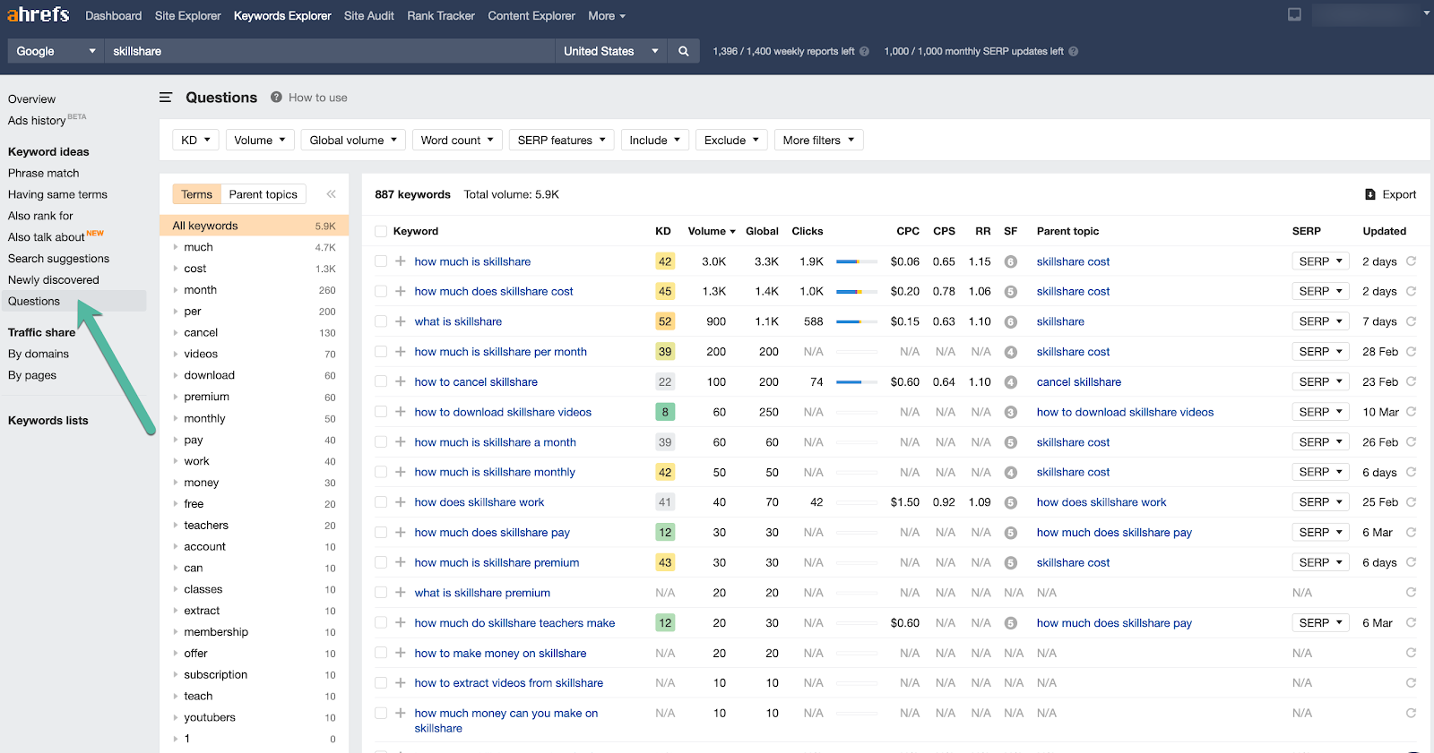Open the Rank Tracker menu
This screenshot has width=1434, height=753.
point(441,15)
